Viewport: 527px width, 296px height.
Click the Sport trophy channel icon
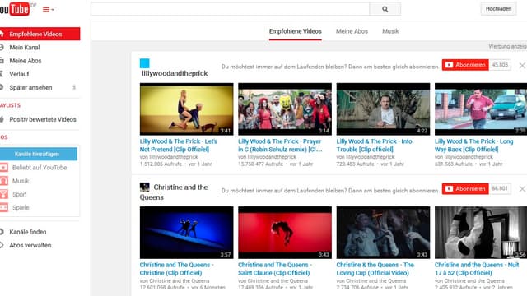point(4,194)
